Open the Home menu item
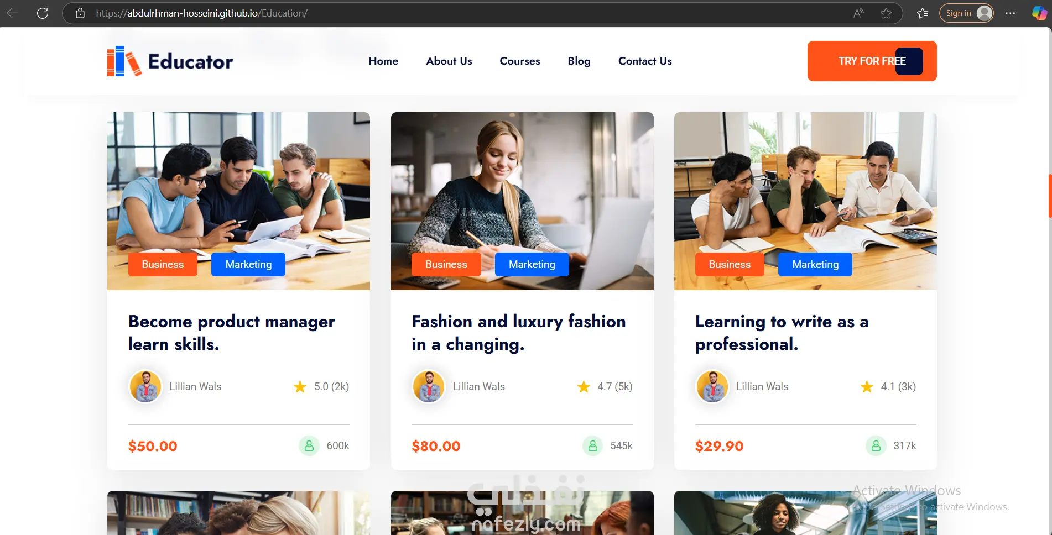 tap(383, 61)
